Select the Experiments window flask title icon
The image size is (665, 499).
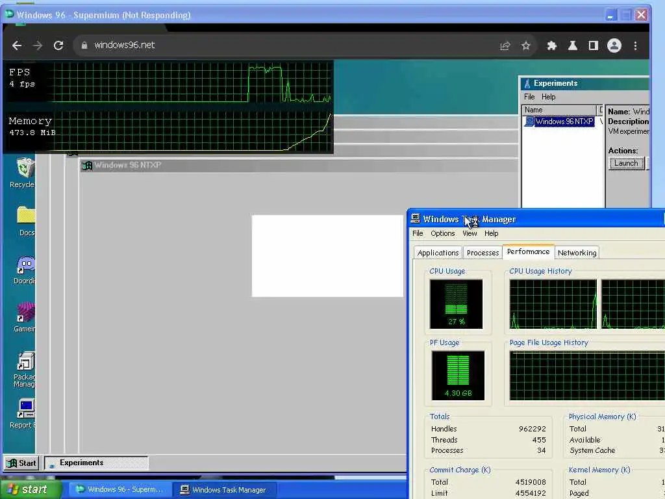tap(527, 83)
